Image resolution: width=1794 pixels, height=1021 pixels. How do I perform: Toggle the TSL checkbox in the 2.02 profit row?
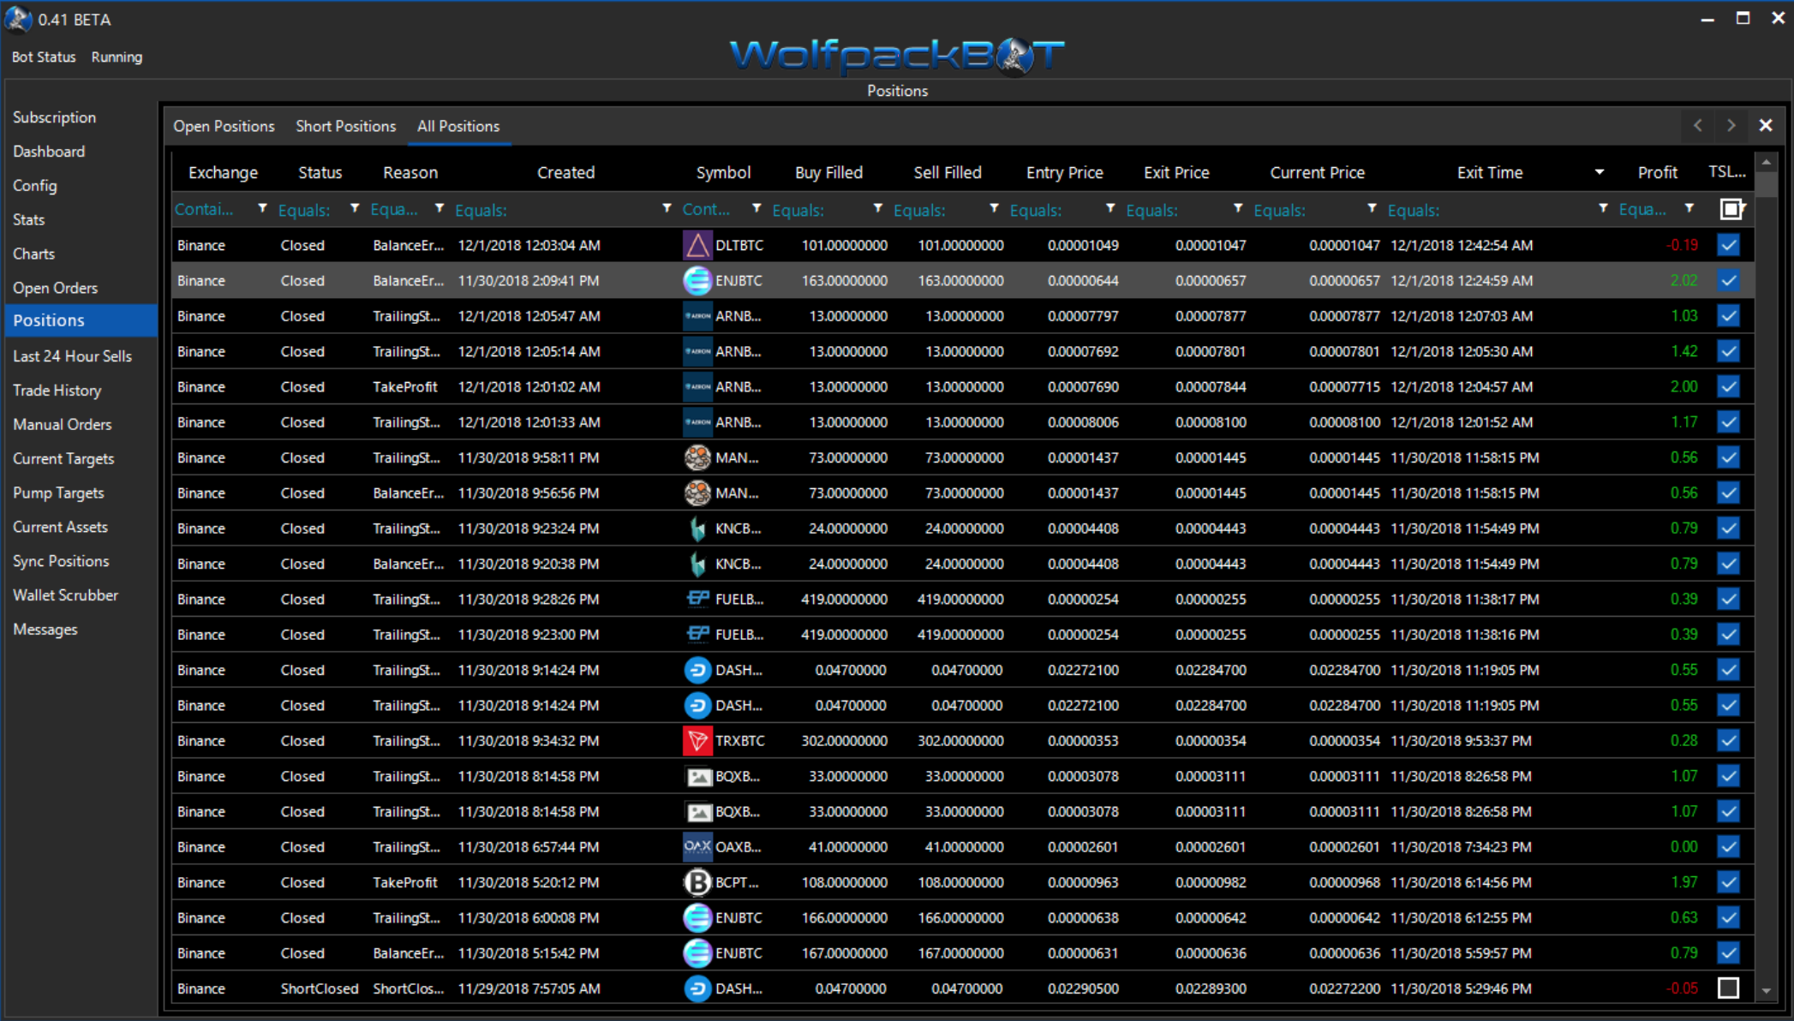[1729, 281]
